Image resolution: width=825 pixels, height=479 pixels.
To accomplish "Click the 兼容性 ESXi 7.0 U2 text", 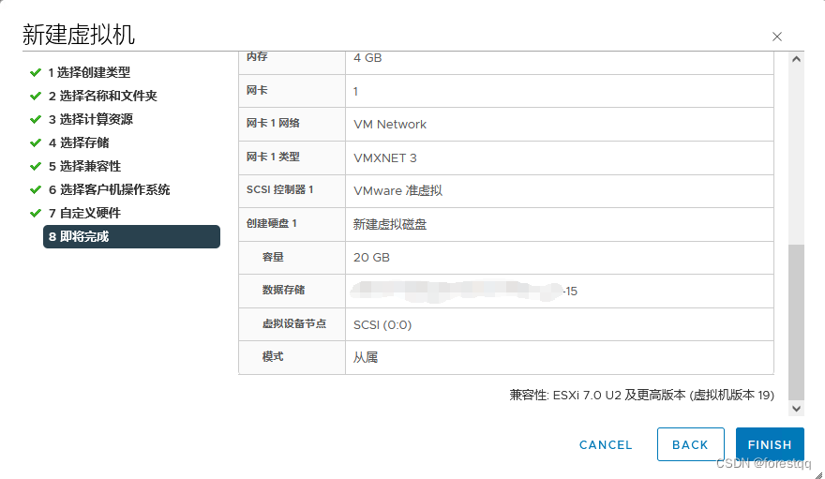I will click(641, 395).
